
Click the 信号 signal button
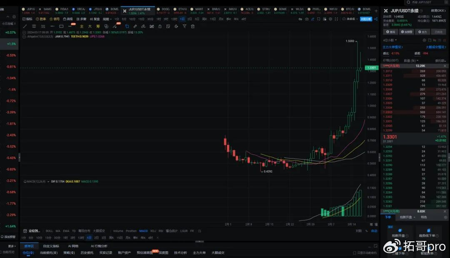[55, 19]
